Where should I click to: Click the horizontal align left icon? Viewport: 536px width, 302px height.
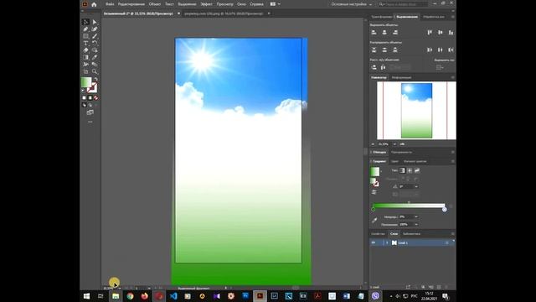pyautogui.click(x=374, y=32)
